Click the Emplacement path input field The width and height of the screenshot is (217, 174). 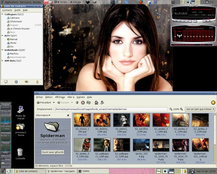111,109
